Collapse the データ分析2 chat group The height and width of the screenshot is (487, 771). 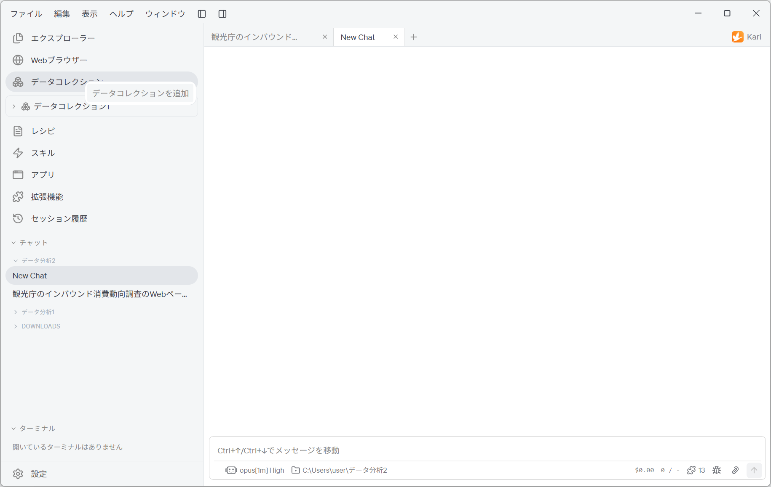point(35,261)
